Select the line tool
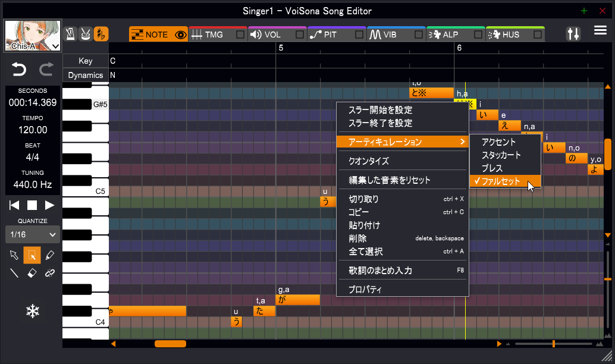 click(x=14, y=272)
